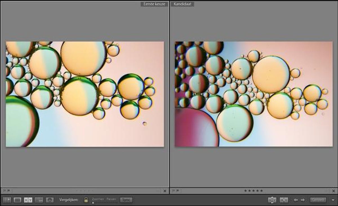Click the Eerste keuze label
Screen dimensions: 338x206
[x=154, y=4]
